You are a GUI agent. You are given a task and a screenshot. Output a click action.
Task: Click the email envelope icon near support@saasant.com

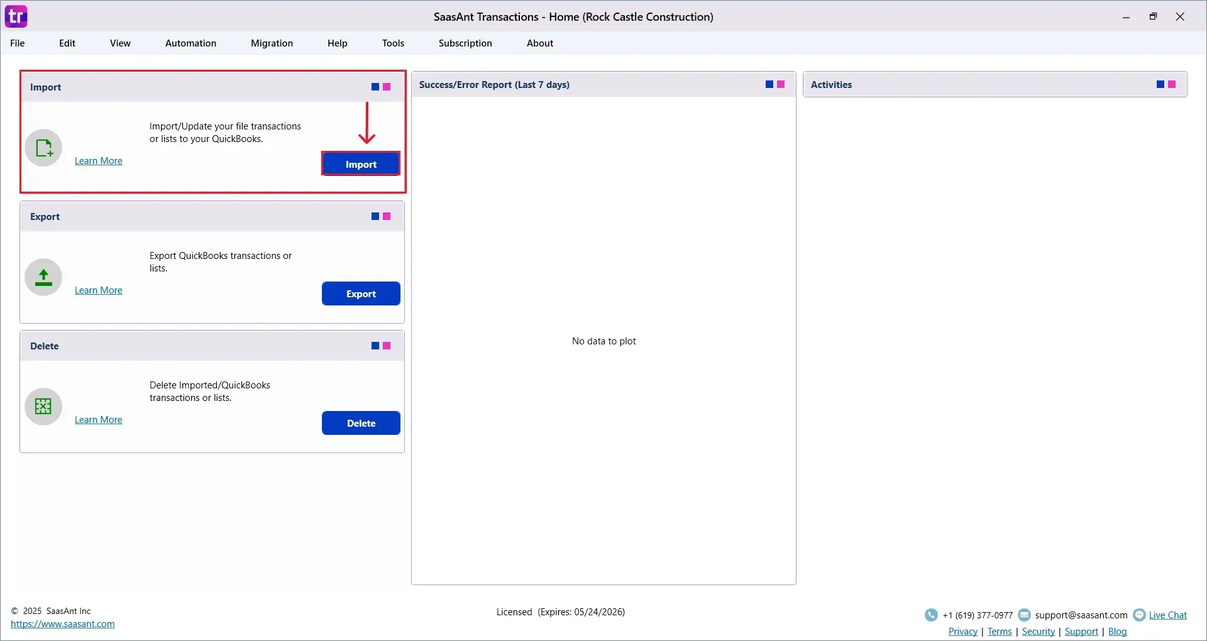[1025, 615]
